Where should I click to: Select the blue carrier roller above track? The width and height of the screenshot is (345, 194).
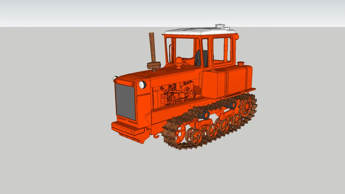[205, 114]
